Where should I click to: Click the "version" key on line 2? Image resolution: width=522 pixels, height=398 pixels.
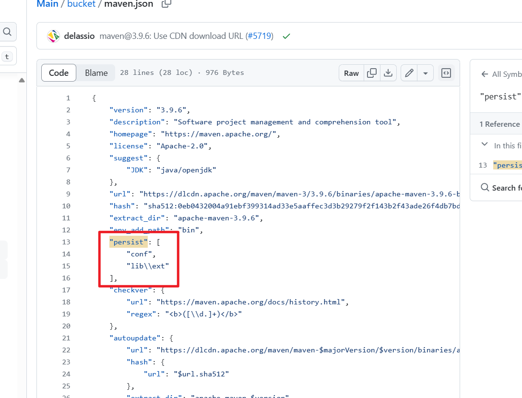click(129, 110)
